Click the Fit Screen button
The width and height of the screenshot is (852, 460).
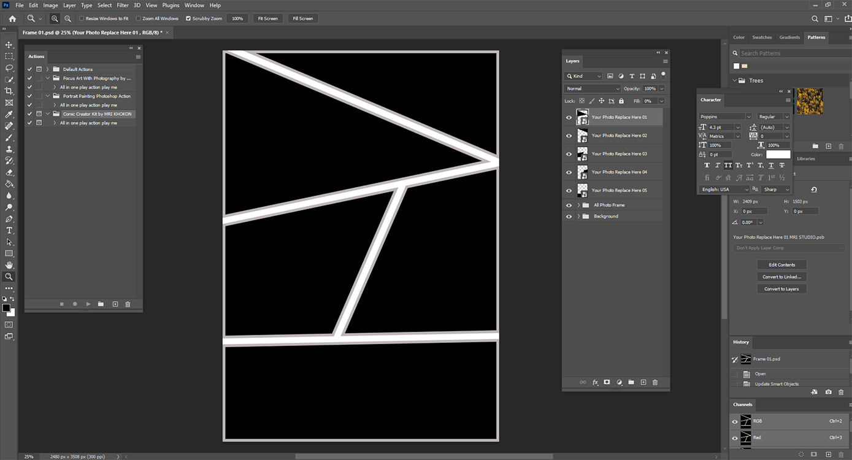coord(267,18)
